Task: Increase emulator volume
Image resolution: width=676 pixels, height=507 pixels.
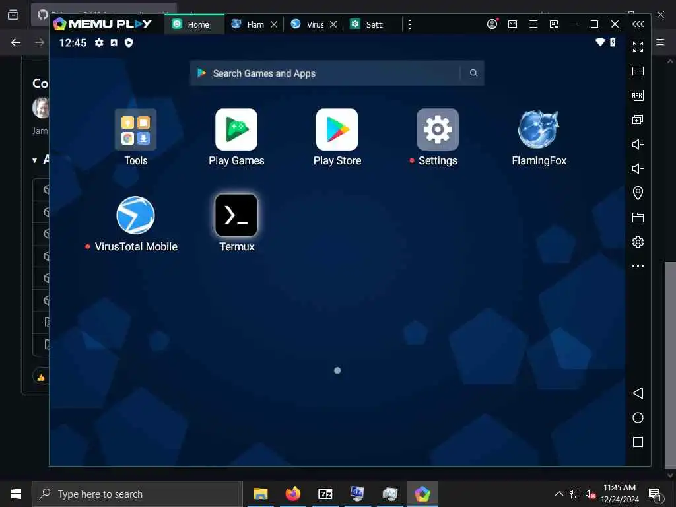Action: tap(638, 144)
